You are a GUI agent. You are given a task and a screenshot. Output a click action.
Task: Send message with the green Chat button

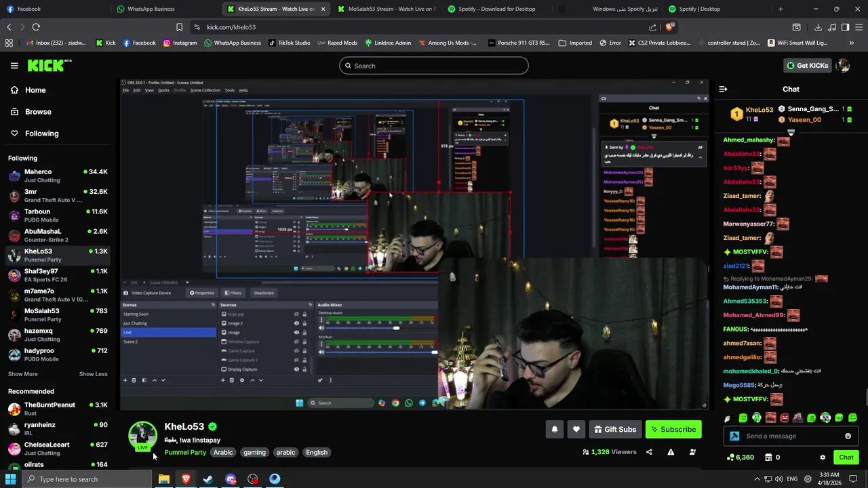(846, 457)
